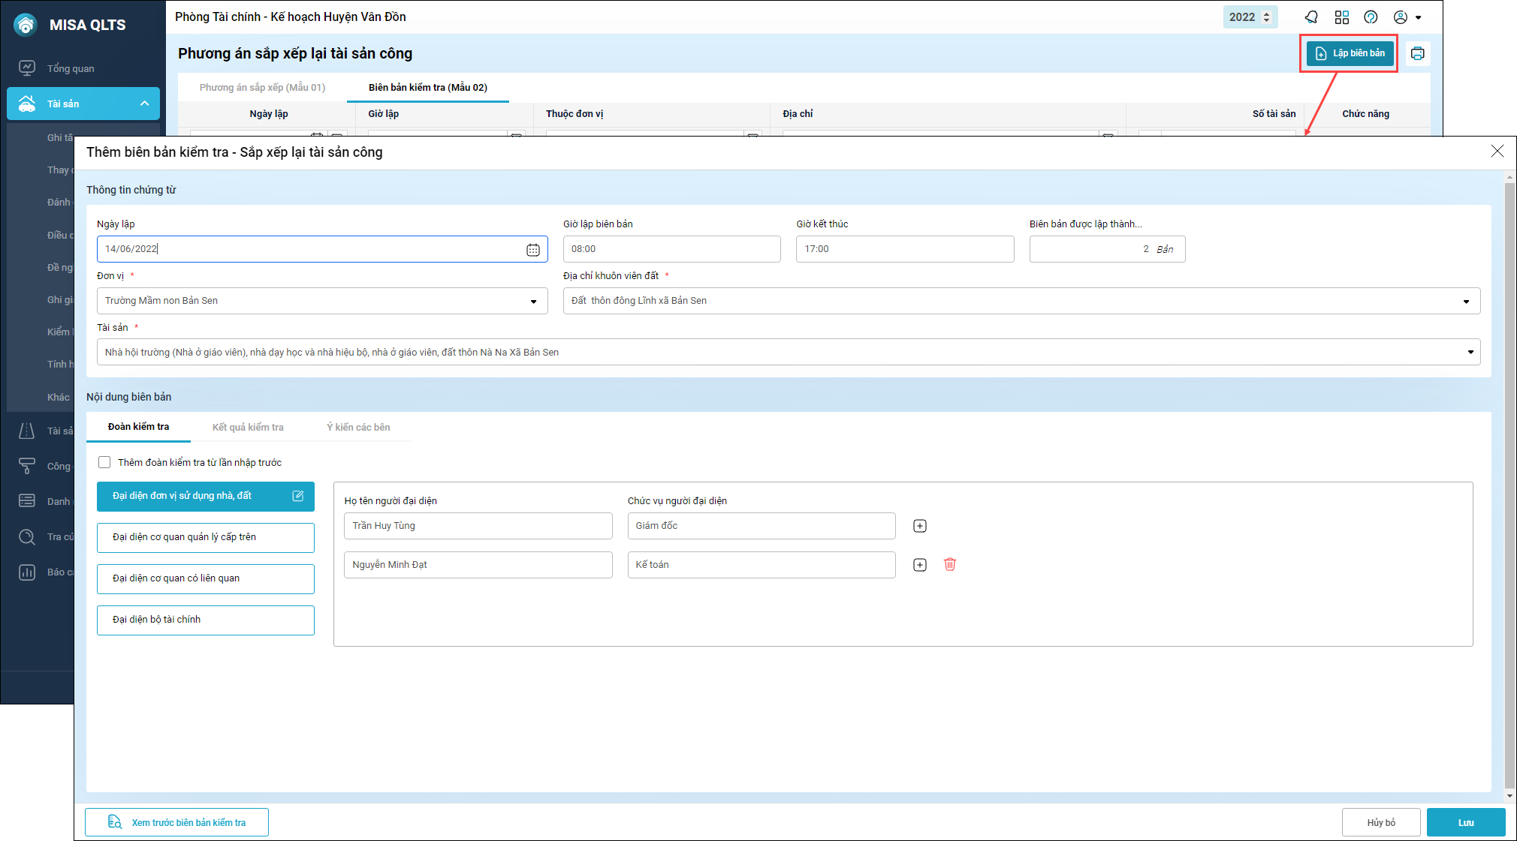
Task: Expand the Tài sản dropdown list
Action: pyautogui.click(x=1470, y=353)
